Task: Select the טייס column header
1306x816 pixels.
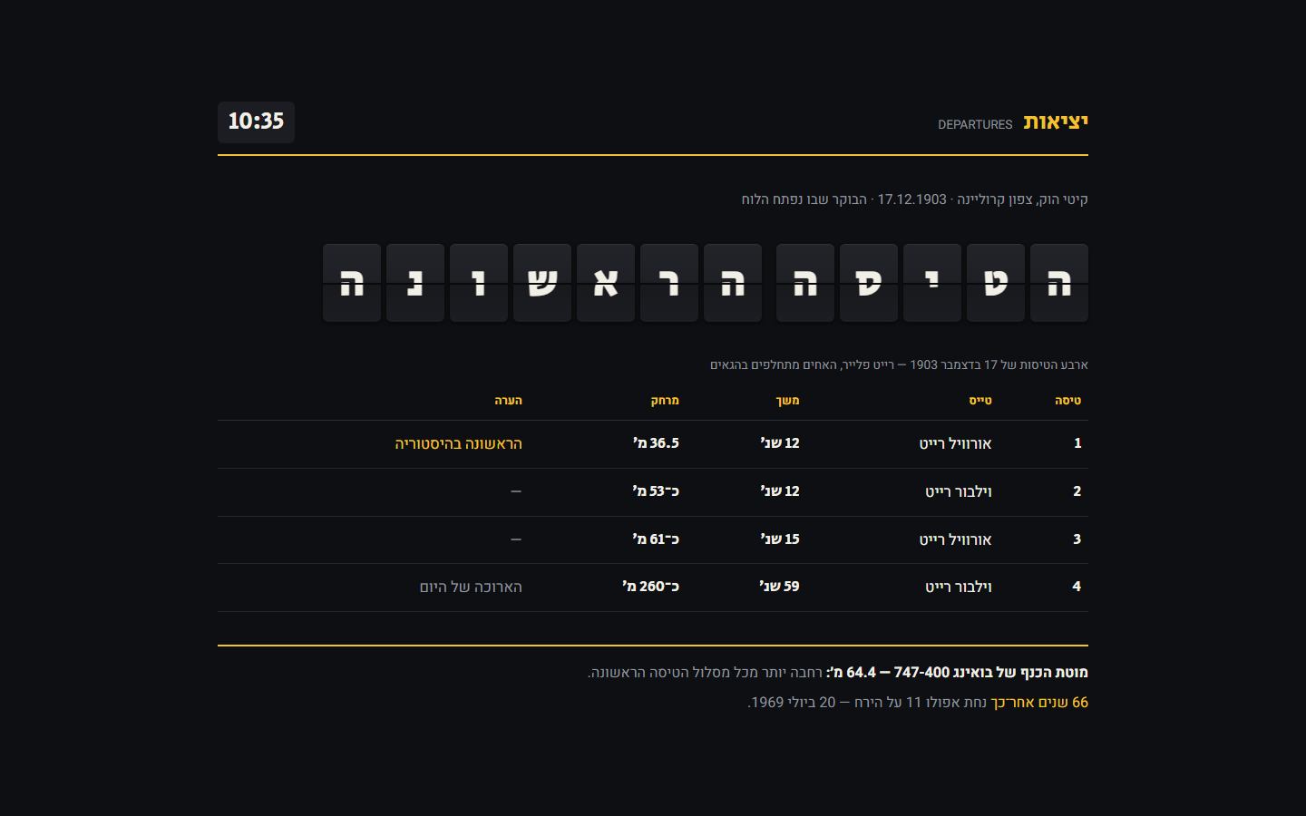Action: coord(980,400)
